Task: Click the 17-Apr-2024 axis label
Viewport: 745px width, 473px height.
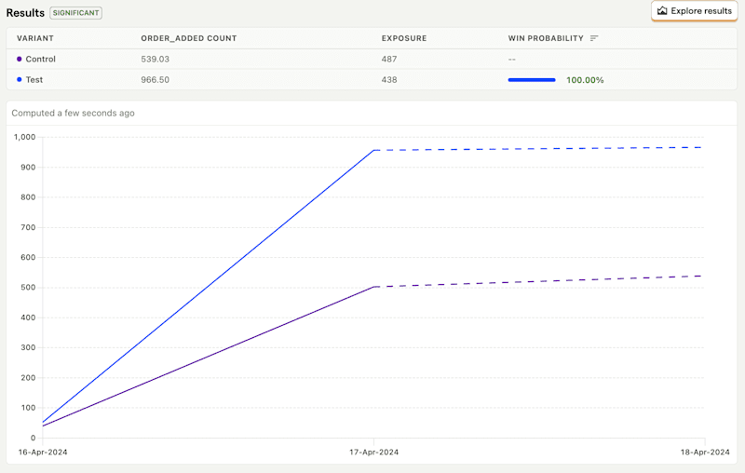Action: (x=374, y=453)
